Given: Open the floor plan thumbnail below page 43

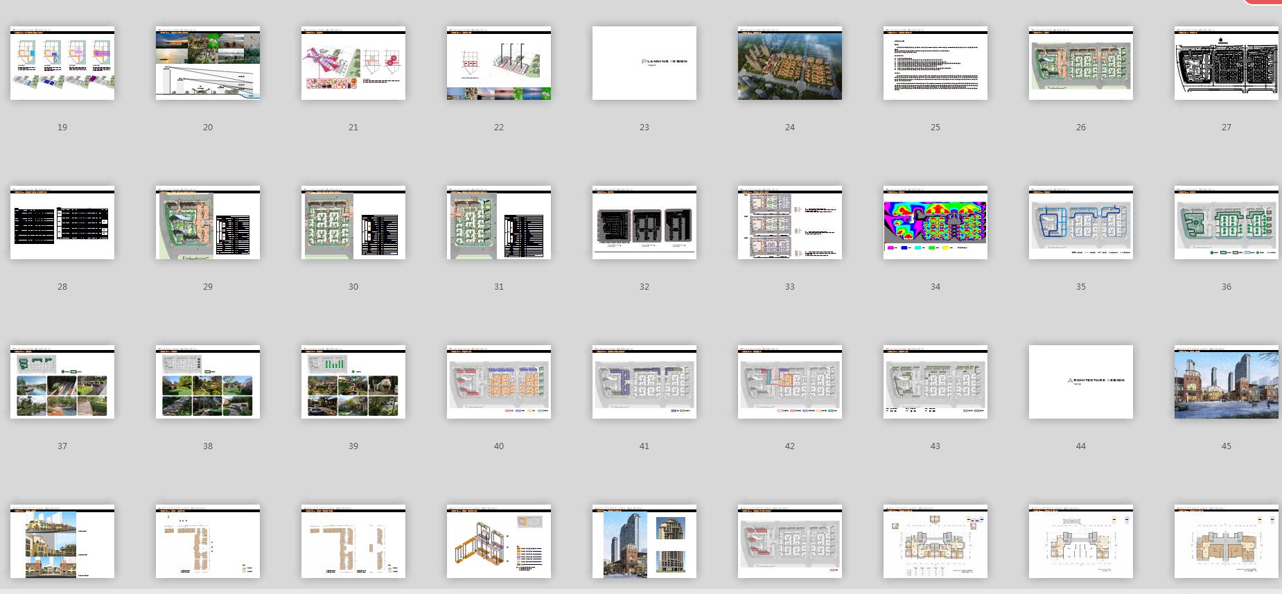Looking at the screenshot, I should 936,541.
